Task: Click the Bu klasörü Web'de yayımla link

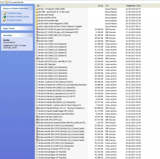Action: (18, 17)
